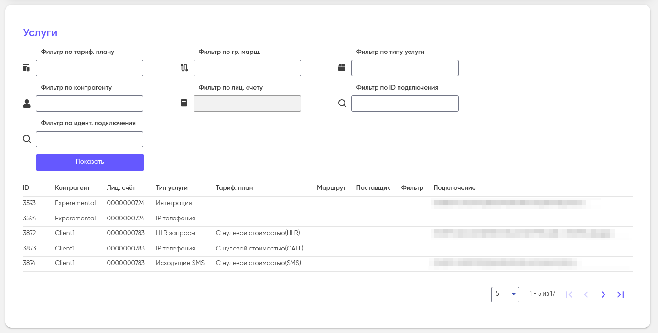Click the counterparty person icon

tap(27, 104)
